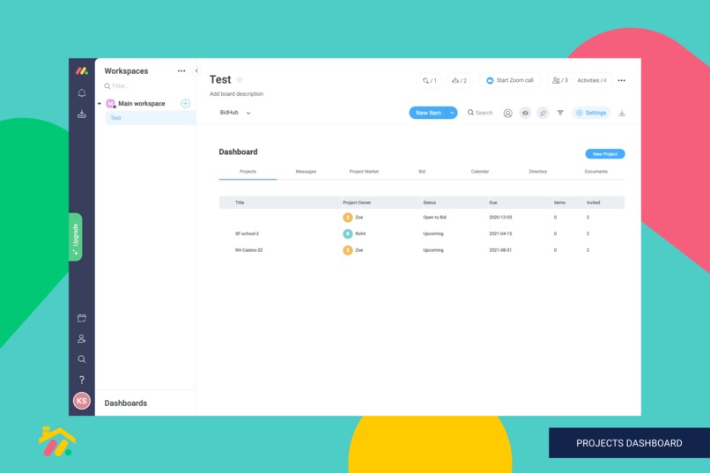Viewport: 710px width, 473px height.
Task: Open view Settings
Action: pyautogui.click(x=591, y=113)
